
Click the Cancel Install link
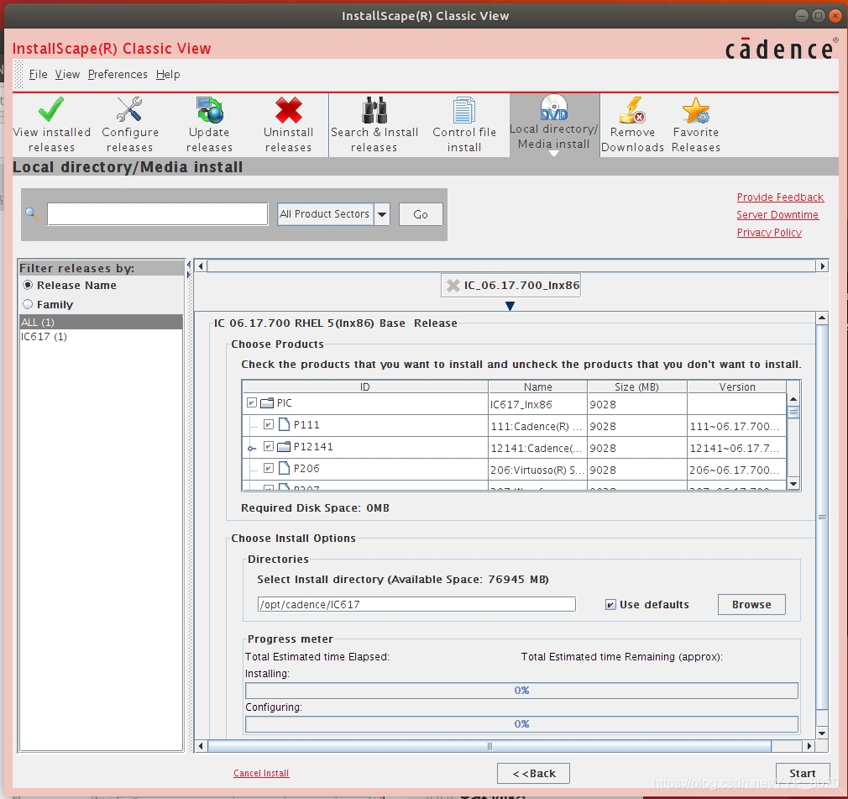click(x=261, y=773)
